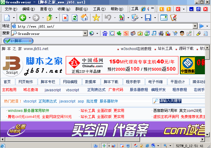The width and height of the screenshot is (211, 148).
Task: Click the green Back arrow button
Action: [x=23, y=18]
